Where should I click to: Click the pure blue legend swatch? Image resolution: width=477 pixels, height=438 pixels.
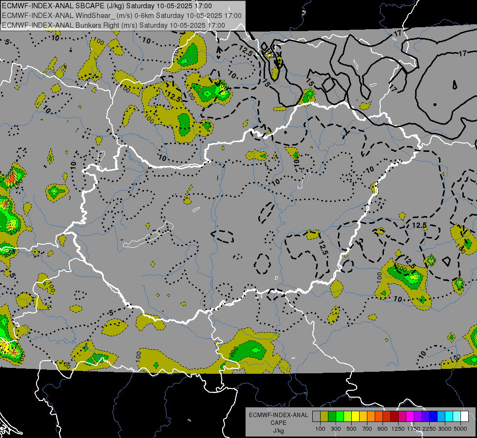(x=434, y=417)
